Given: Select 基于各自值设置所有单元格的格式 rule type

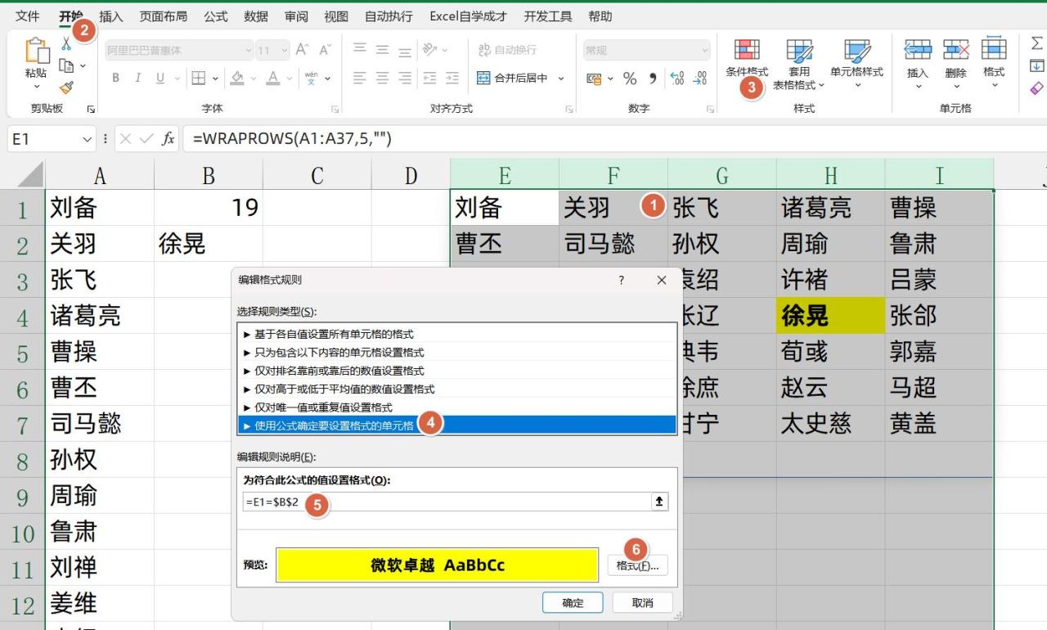Looking at the screenshot, I should (457, 334).
